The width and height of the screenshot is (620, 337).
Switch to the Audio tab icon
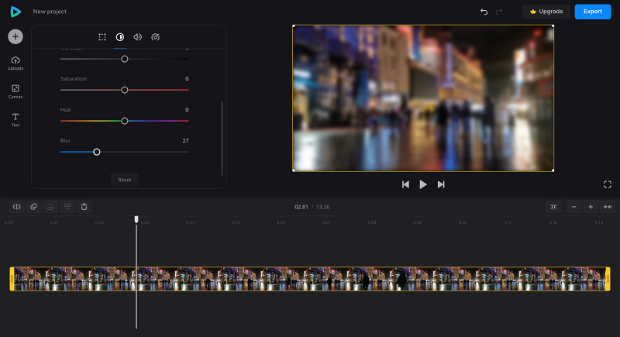(138, 37)
